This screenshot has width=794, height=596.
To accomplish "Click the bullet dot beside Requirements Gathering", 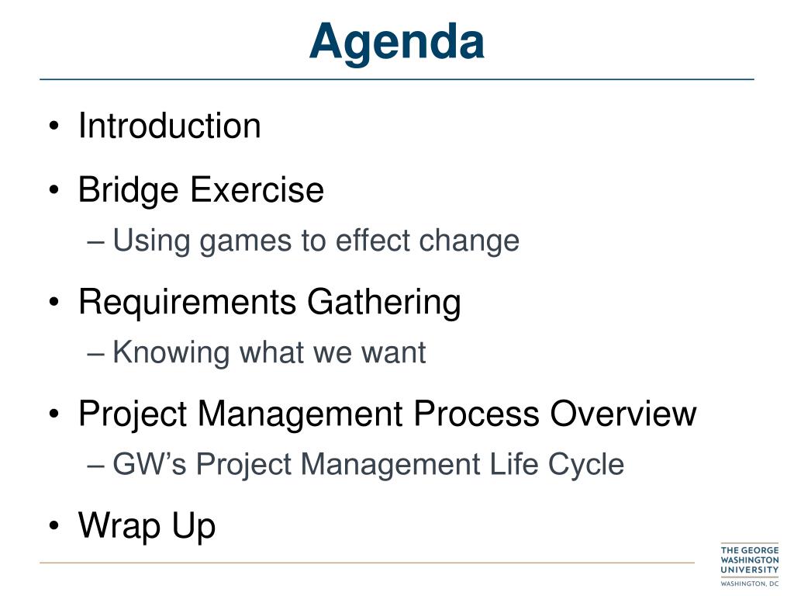I will tap(54, 303).
